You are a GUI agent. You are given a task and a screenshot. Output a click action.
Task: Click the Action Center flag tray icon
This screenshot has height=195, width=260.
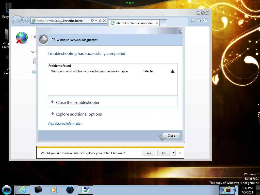(x=223, y=190)
